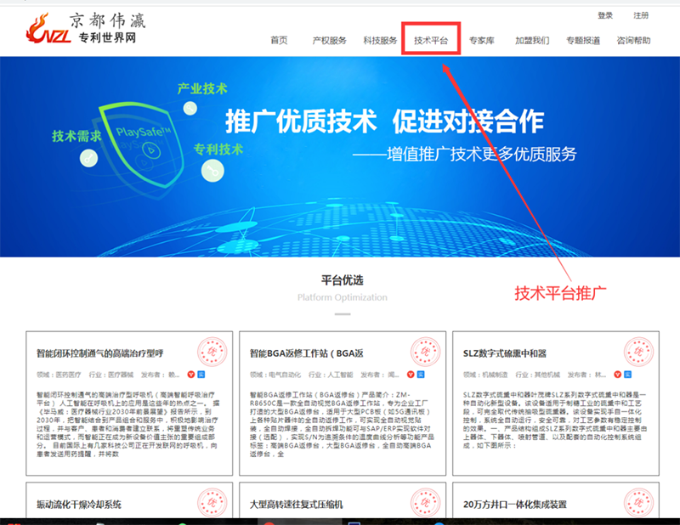Open the 产权服务 menu item
This screenshot has height=525, width=680.
329,40
